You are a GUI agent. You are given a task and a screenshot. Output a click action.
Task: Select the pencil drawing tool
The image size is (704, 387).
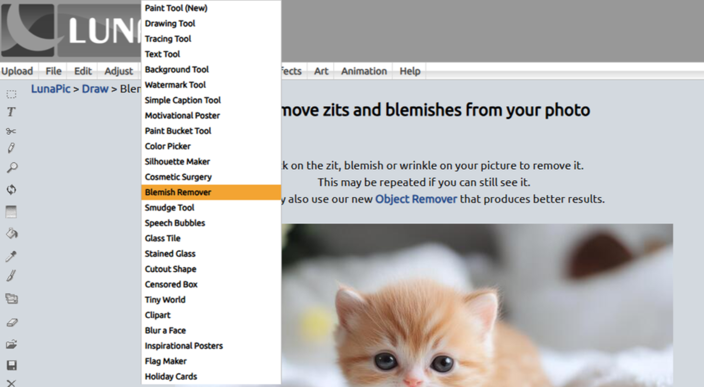(x=11, y=148)
